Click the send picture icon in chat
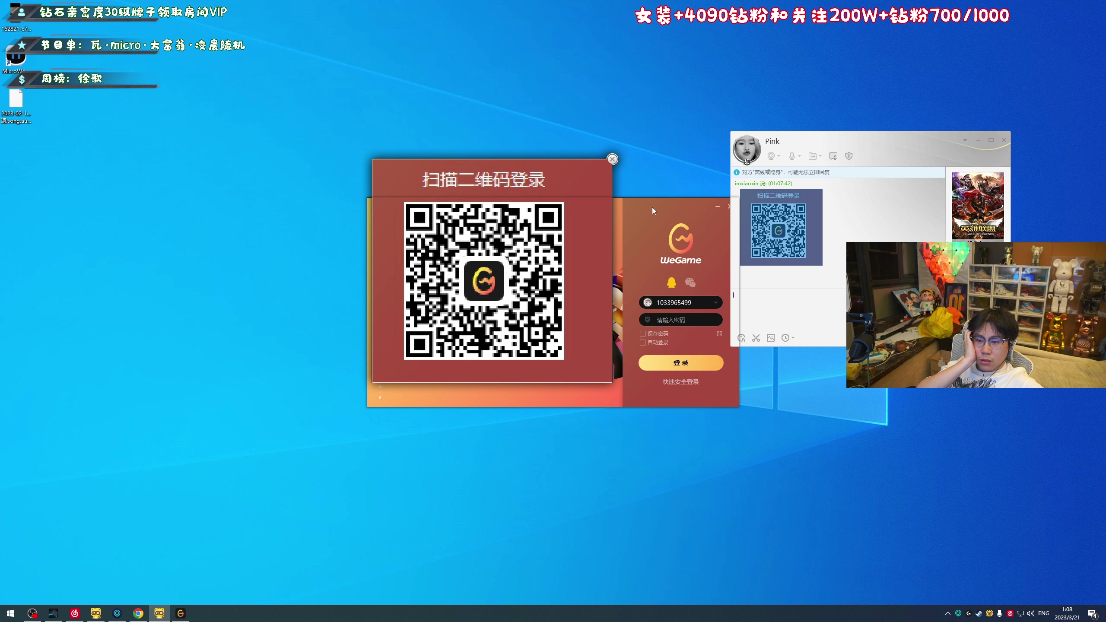Screen dimensions: 1106x622 771,338
